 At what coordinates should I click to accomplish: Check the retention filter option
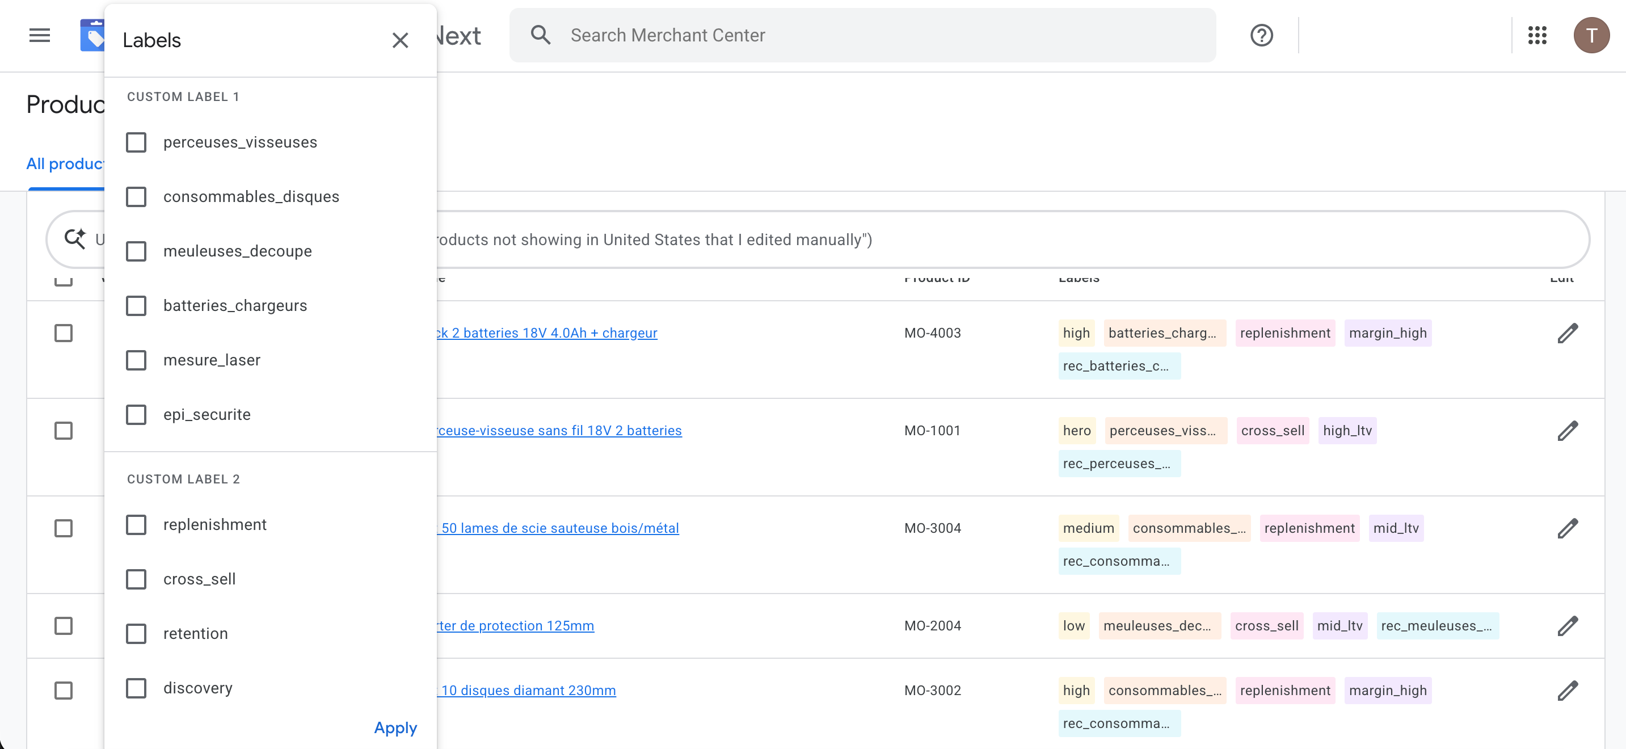point(136,633)
